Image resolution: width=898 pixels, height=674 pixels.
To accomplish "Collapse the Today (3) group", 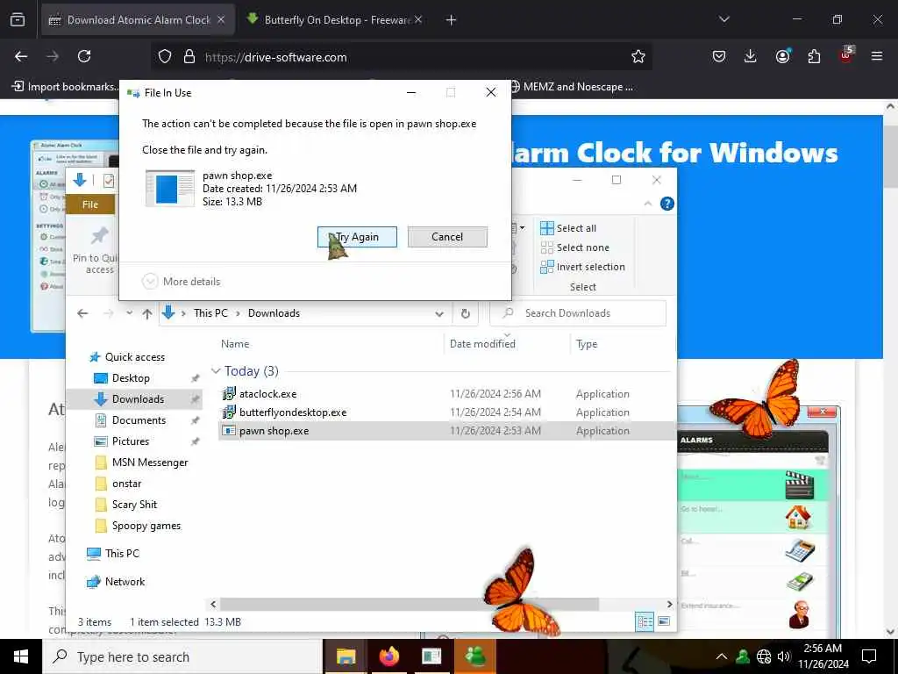I will 216,371.
